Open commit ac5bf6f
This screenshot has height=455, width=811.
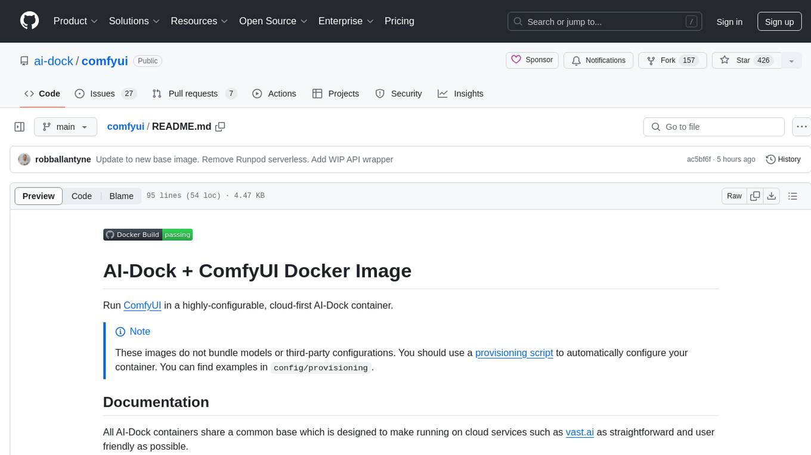point(699,160)
